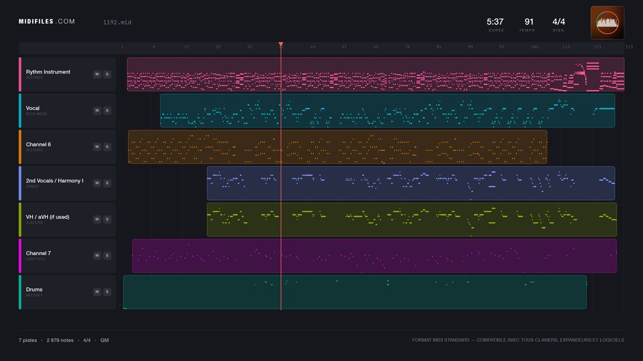
Task: Mute the 2nd Vocals / Harmony I track
Action: [97, 183]
